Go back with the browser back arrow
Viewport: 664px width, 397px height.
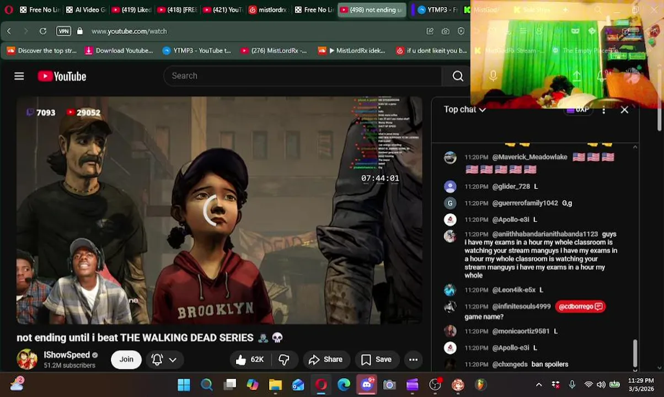9,31
